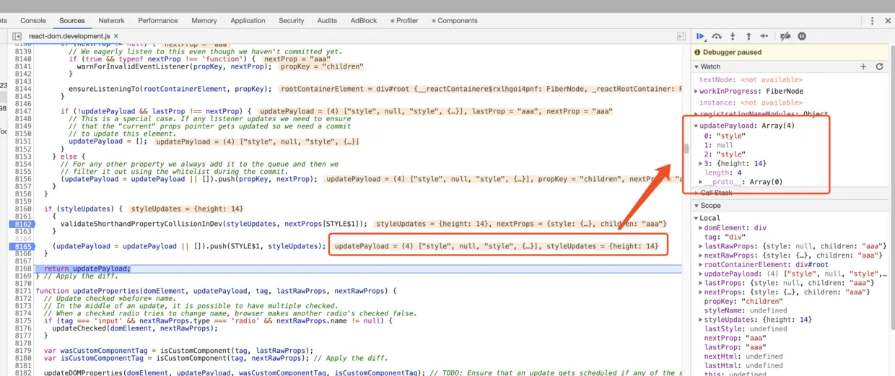Click line number 8160 in the gutter
This screenshot has height=376, width=895.
coord(22,209)
